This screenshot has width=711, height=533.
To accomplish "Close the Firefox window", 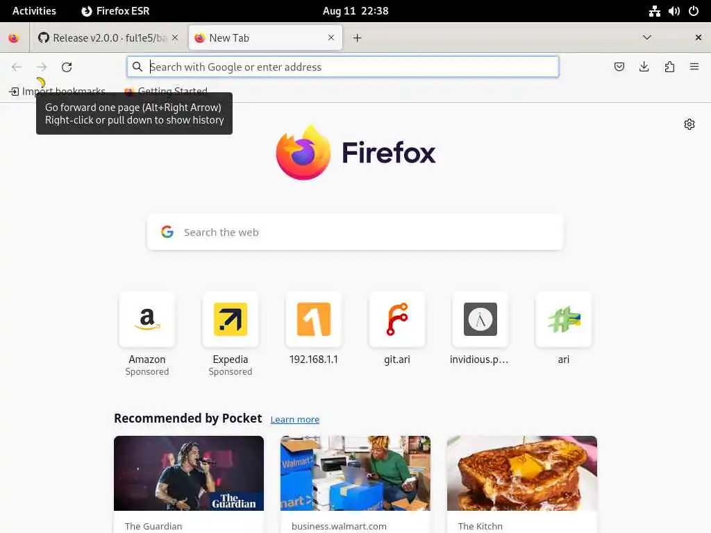I will 699,37.
